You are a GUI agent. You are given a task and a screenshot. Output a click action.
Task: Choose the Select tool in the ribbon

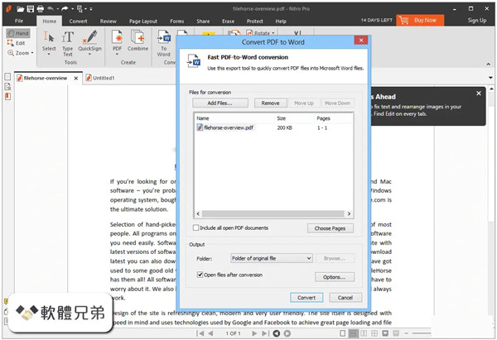tap(49, 43)
